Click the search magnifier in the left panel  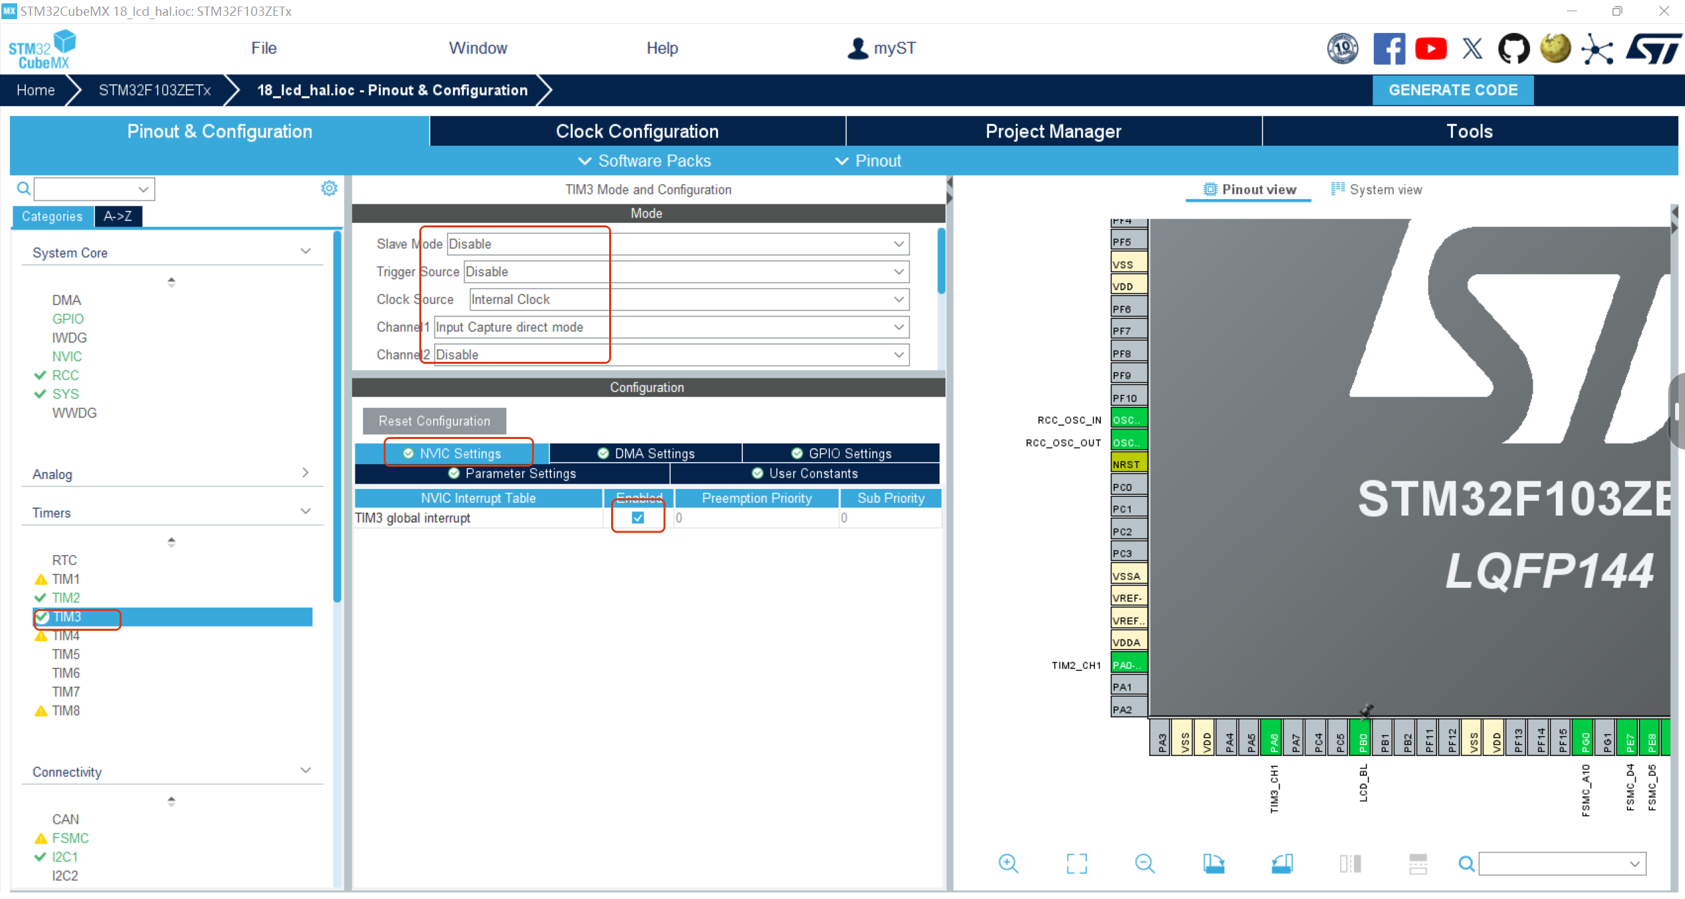[x=24, y=189]
